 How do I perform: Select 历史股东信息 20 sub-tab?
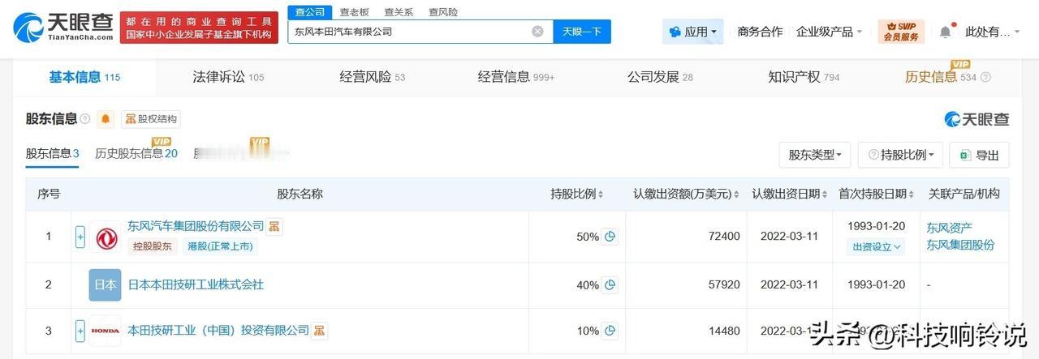[136, 153]
